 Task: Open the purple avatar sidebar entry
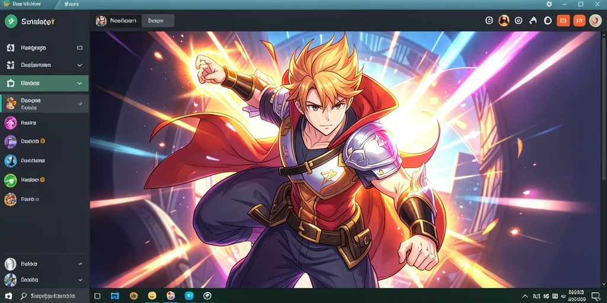[11, 142]
